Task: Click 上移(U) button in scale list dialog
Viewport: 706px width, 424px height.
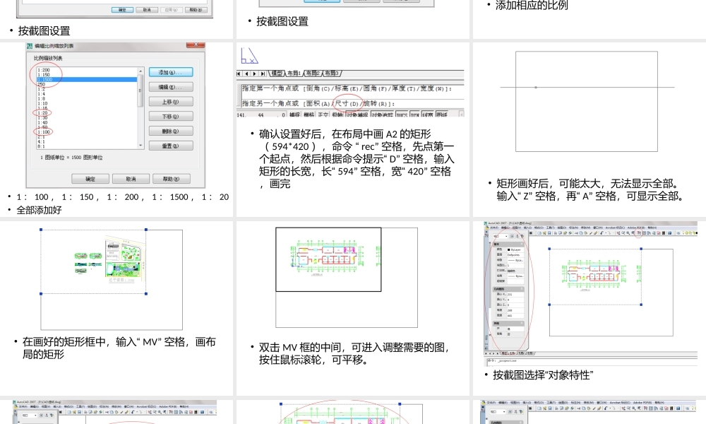Action: (171, 102)
